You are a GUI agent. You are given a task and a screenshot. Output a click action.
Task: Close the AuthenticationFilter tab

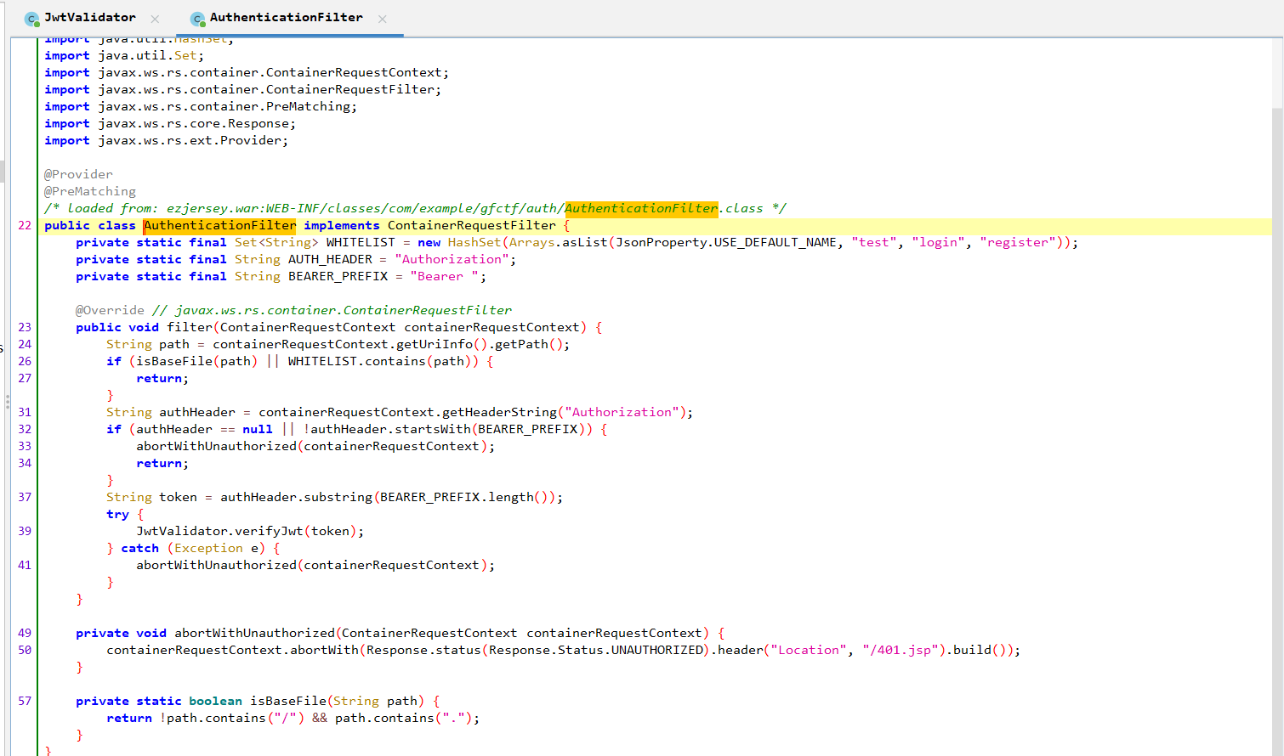click(383, 19)
